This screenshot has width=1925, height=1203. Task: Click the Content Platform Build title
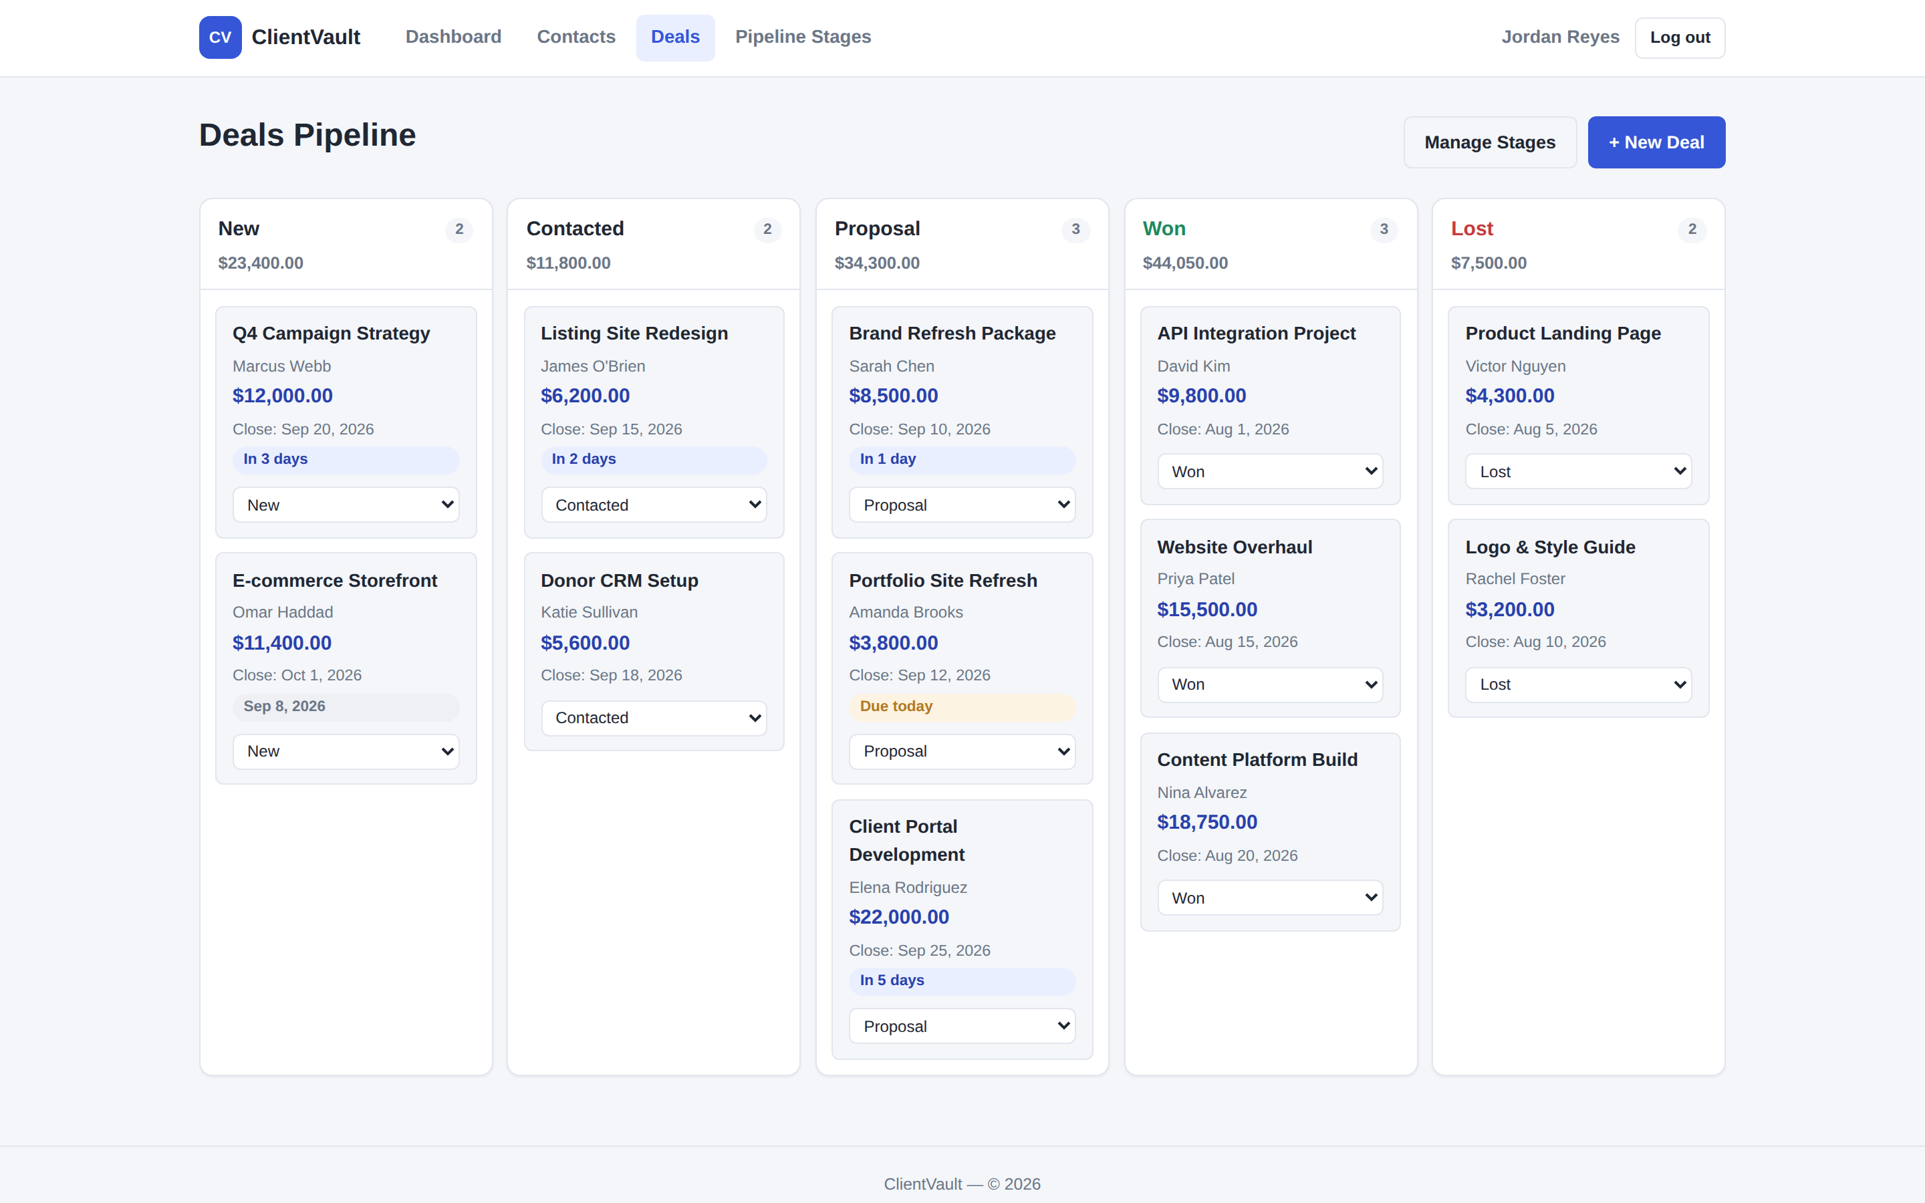[x=1257, y=760]
